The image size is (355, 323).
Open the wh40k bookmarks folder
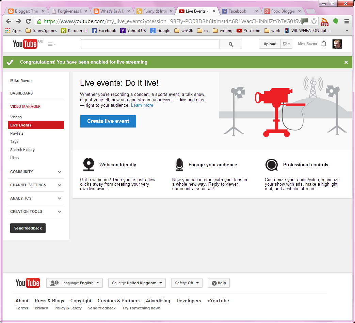click(x=183, y=31)
